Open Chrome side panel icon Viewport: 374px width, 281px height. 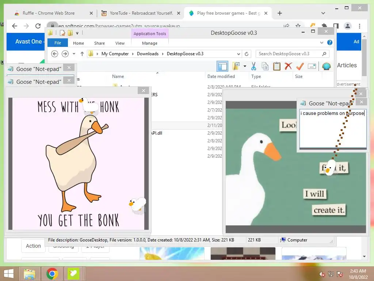336,26
